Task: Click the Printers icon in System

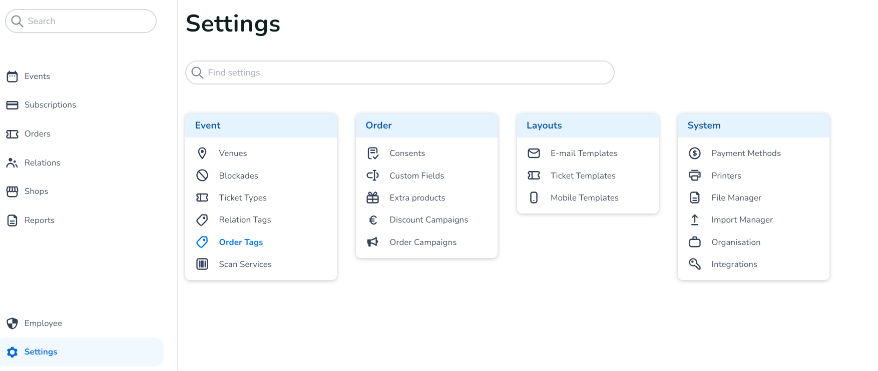Action: coord(695,175)
